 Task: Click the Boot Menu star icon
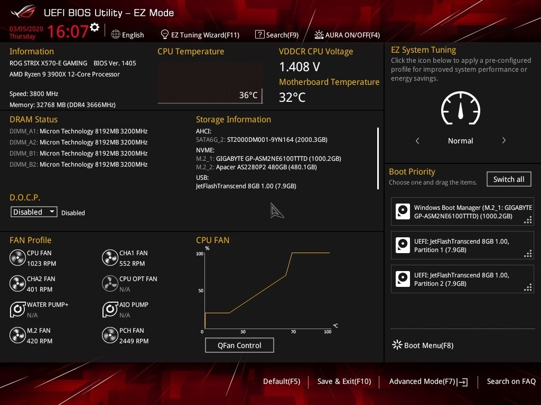pos(397,345)
